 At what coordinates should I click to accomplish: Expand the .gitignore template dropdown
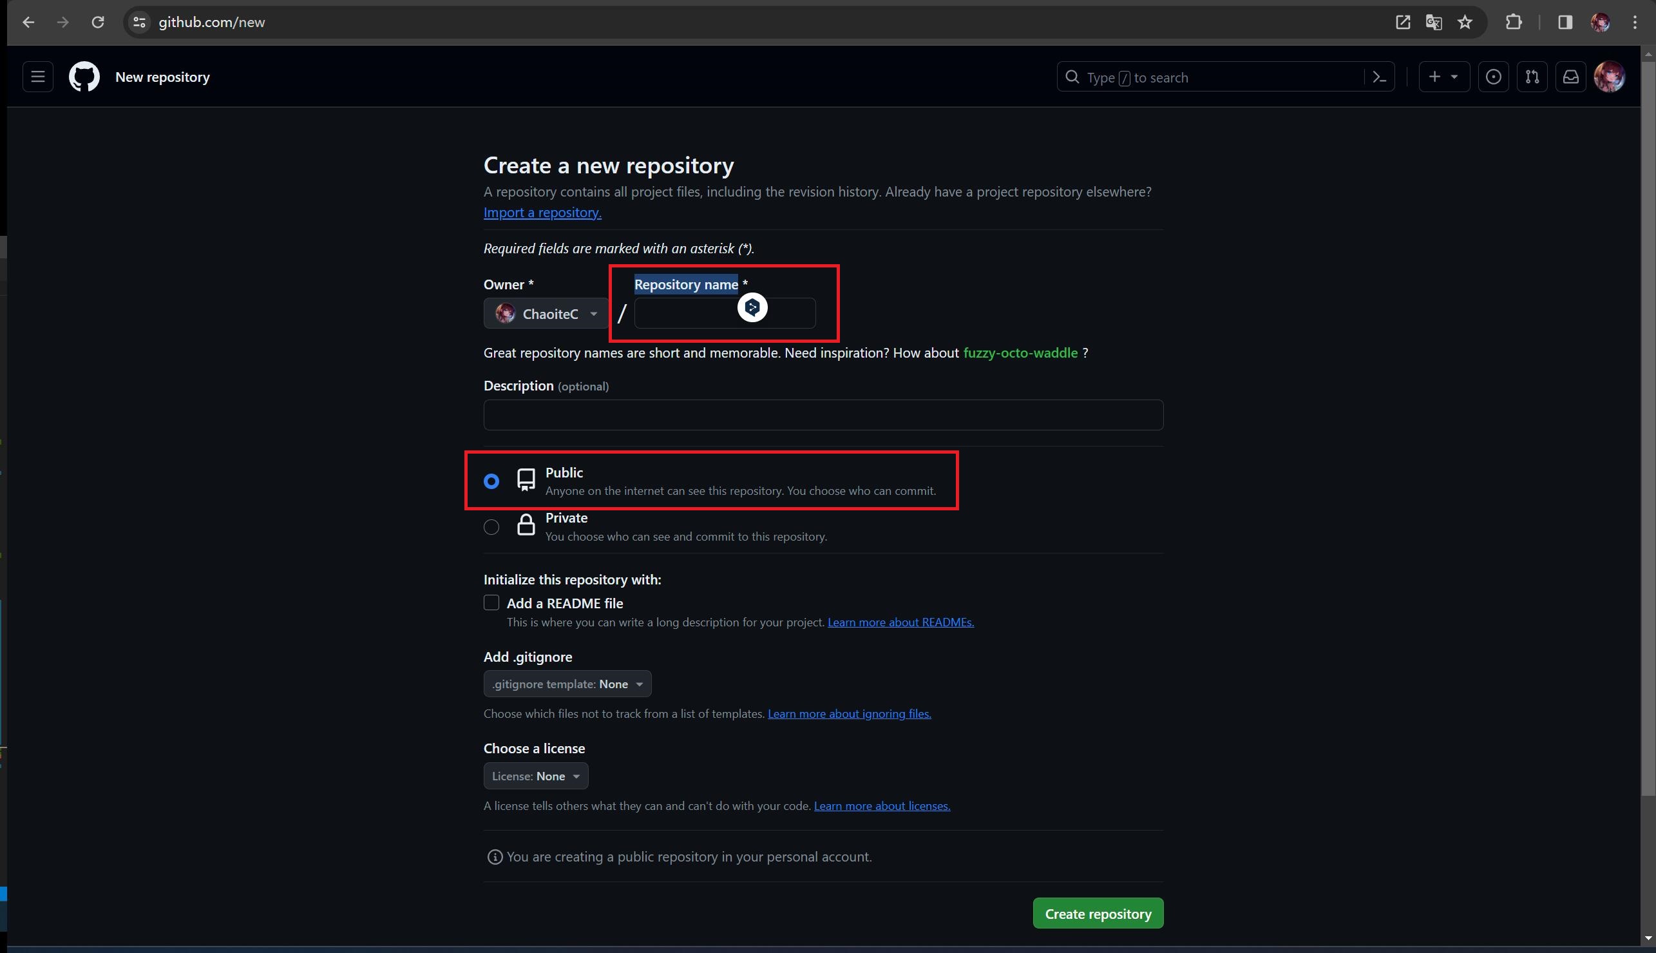point(566,684)
